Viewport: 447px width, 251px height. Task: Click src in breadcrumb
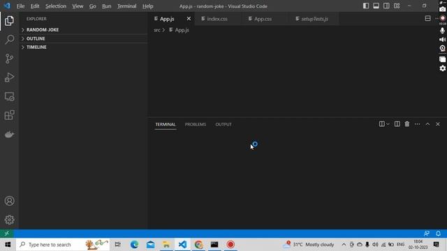[156, 30]
